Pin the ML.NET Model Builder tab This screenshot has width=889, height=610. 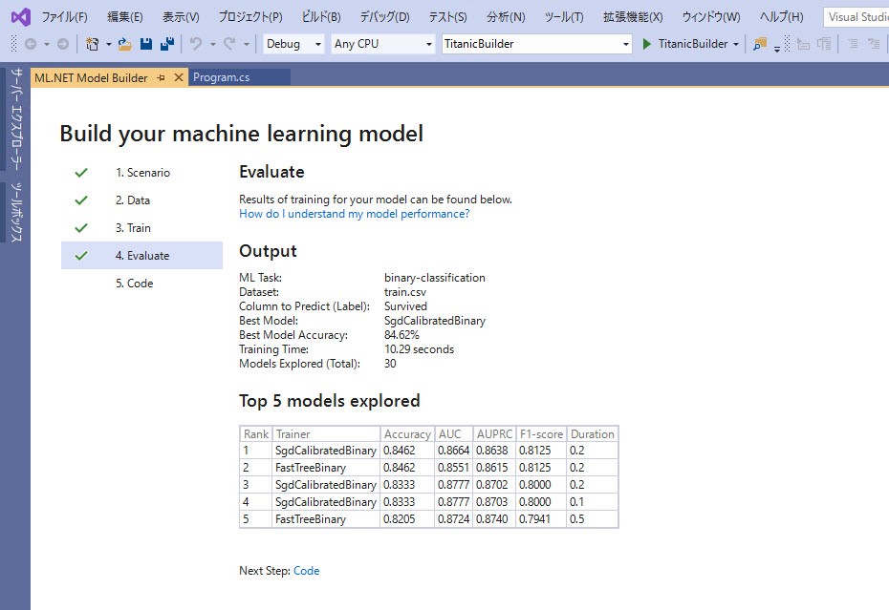coord(161,77)
